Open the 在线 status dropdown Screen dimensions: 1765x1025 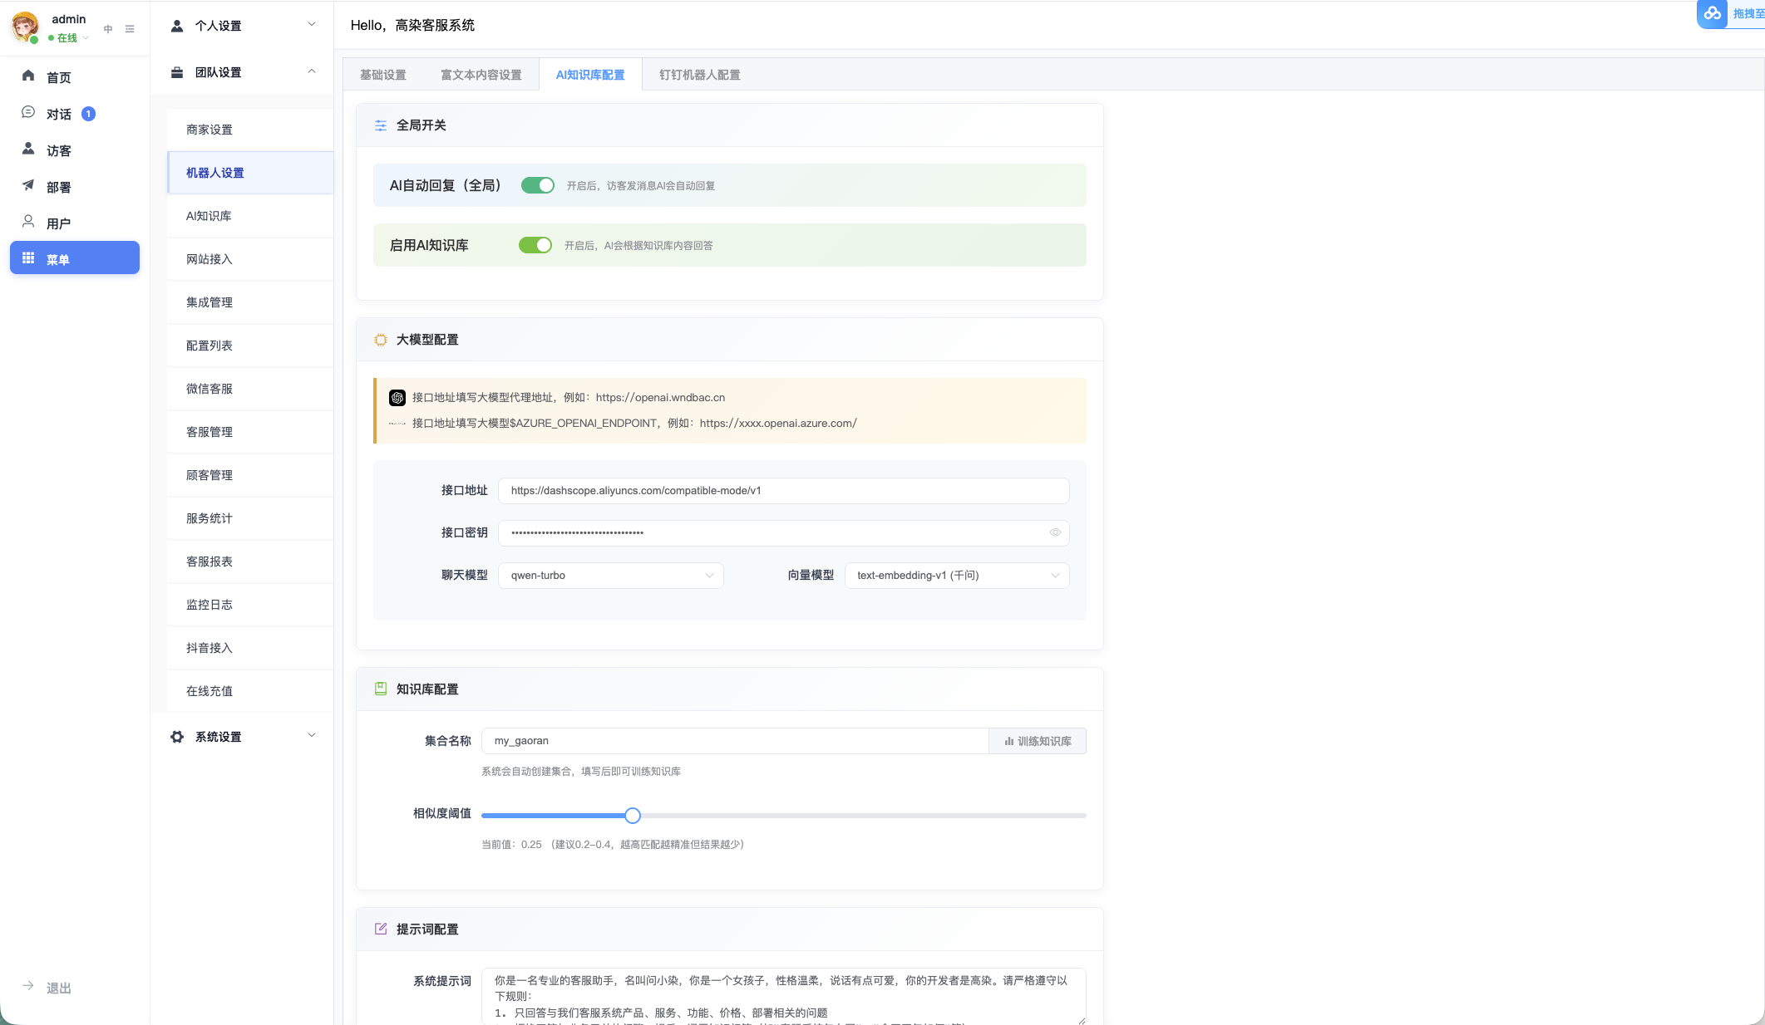[x=69, y=38]
